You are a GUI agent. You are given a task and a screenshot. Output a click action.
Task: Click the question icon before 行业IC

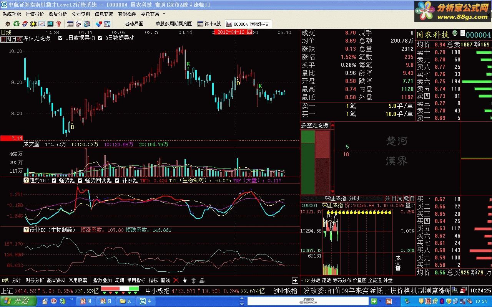click(26, 230)
